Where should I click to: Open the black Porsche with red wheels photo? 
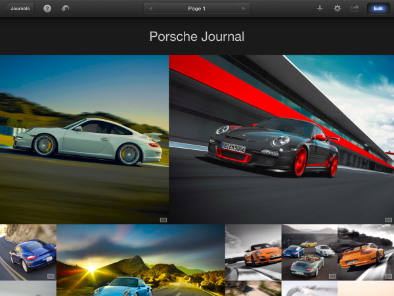[x=282, y=139]
